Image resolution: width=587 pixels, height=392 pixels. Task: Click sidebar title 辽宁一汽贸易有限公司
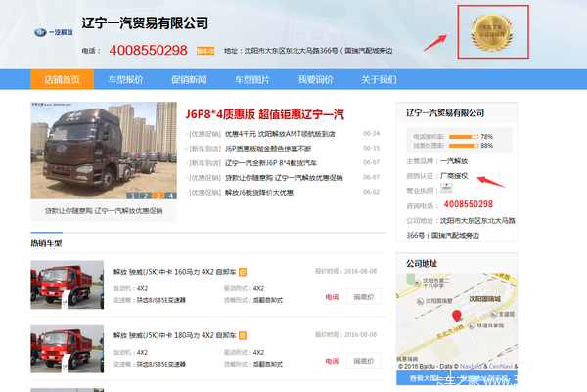coord(445,113)
